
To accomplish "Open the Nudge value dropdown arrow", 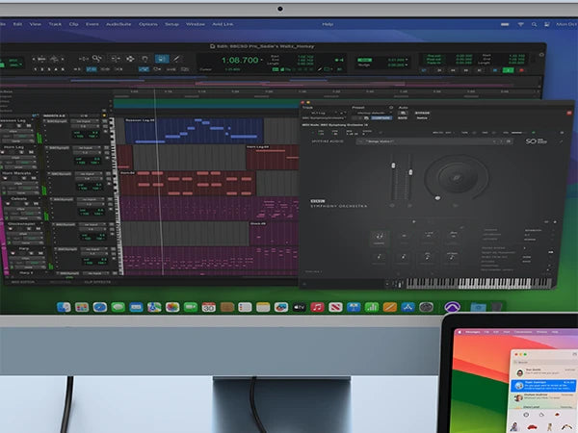I will 407,65.
